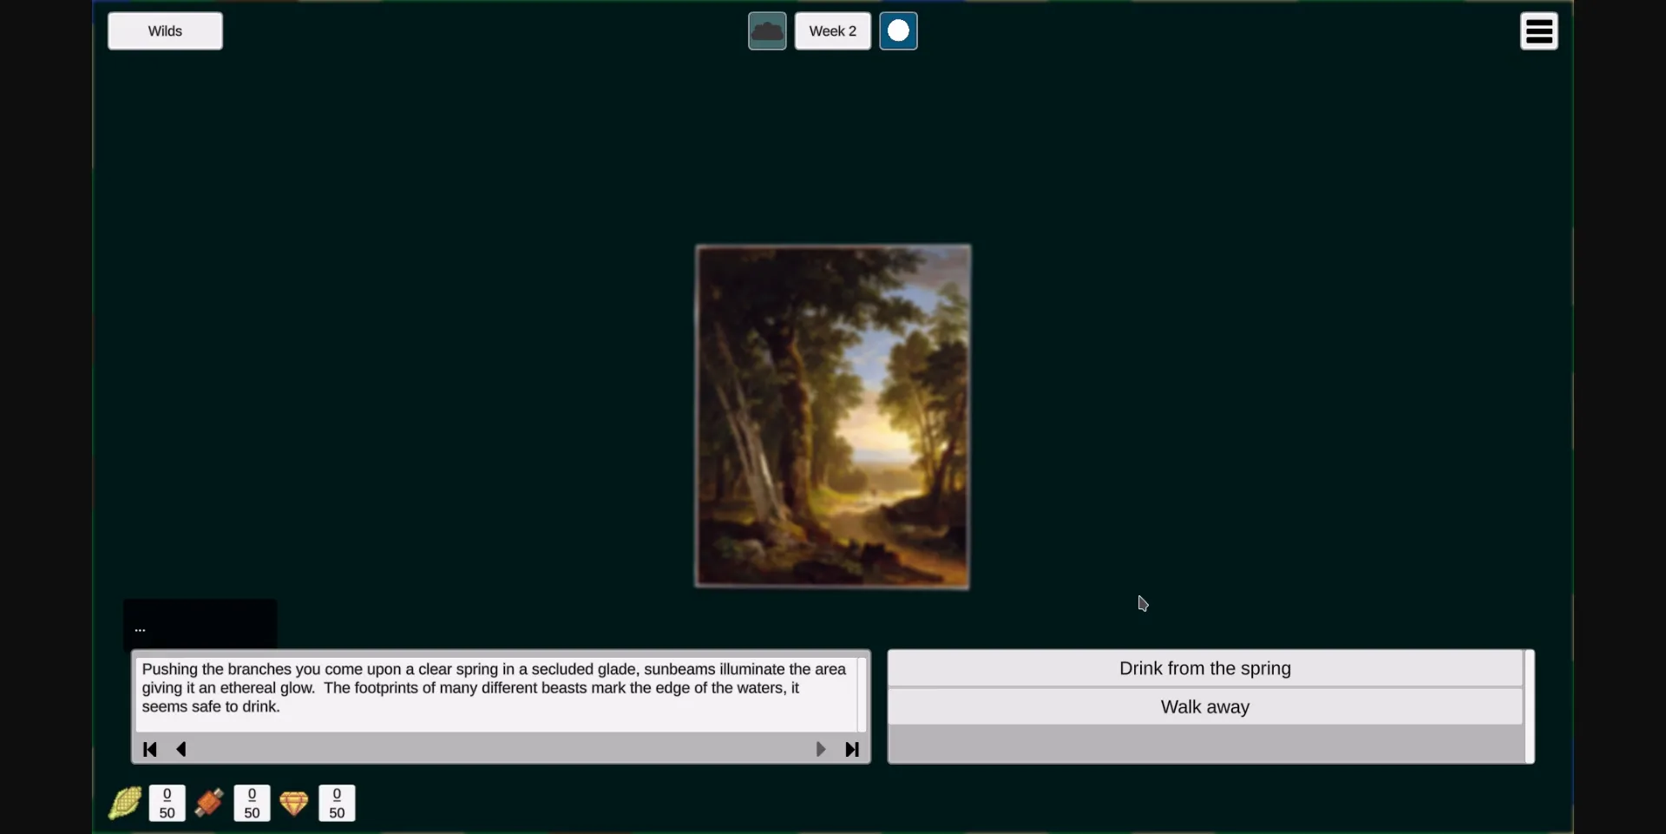This screenshot has width=1666, height=834.
Task: Advance to the next story message
Action: pyautogui.click(x=820, y=749)
